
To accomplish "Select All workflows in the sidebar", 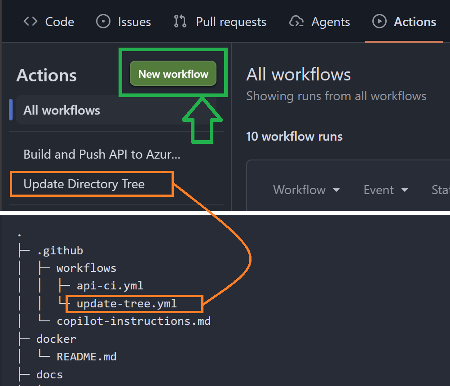I will point(116,110).
